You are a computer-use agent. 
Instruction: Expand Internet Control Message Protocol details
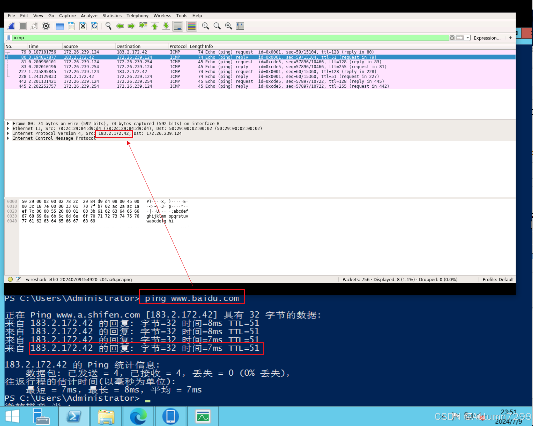[x=8, y=138]
